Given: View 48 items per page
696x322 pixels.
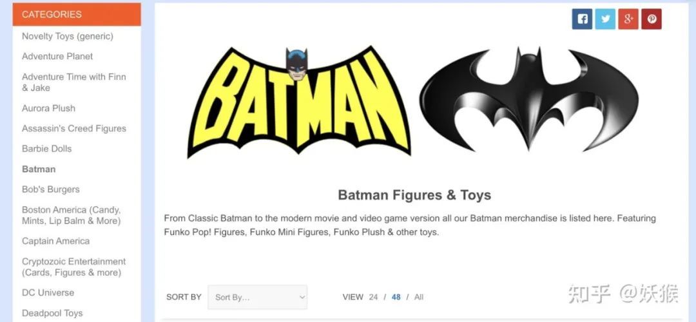Looking at the screenshot, I should coord(396,297).
